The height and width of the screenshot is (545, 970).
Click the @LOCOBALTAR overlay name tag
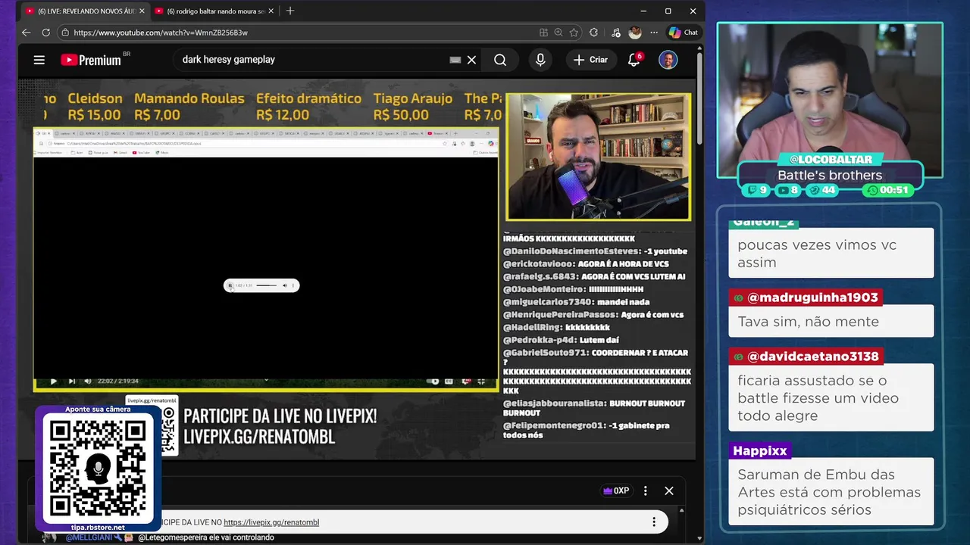point(831,160)
